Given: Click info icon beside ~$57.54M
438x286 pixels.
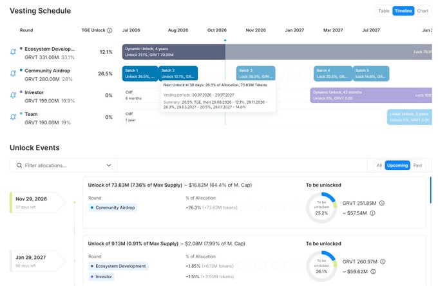Looking at the screenshot, I should [372, 213].
